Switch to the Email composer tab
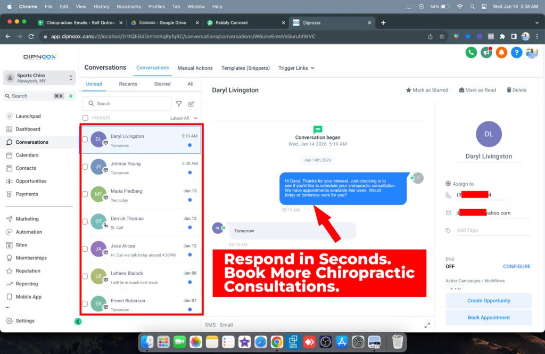This screenshot has width=545, height=354. point(226,325)
